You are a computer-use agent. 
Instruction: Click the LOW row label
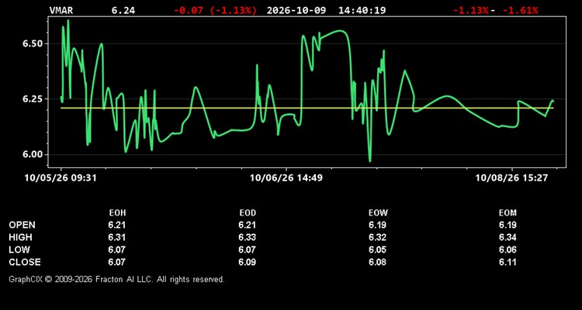pos(19,250)
